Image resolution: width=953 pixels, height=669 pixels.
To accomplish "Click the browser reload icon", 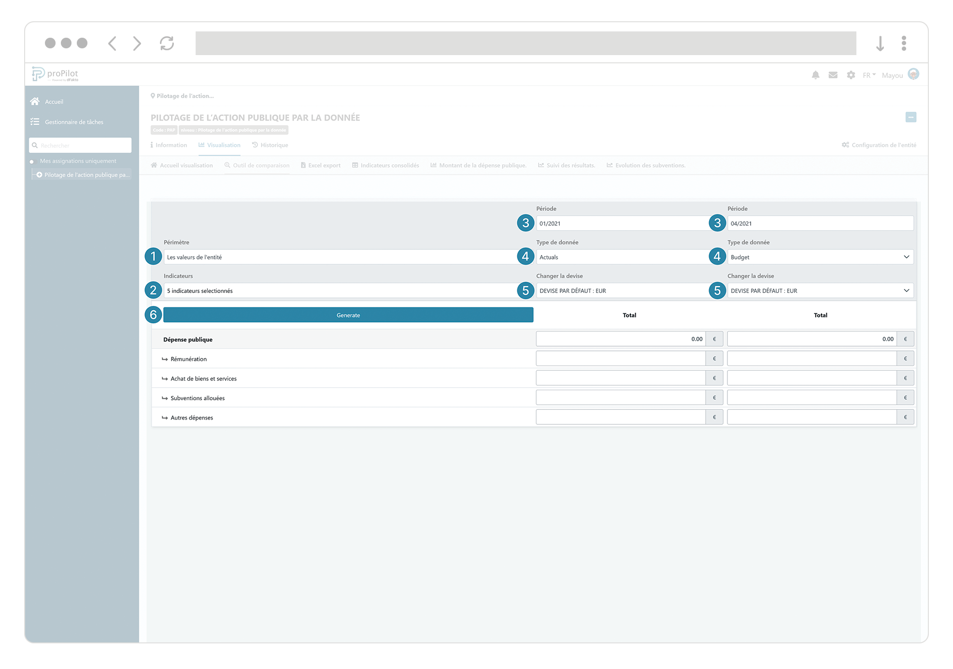I will point(167,43).
